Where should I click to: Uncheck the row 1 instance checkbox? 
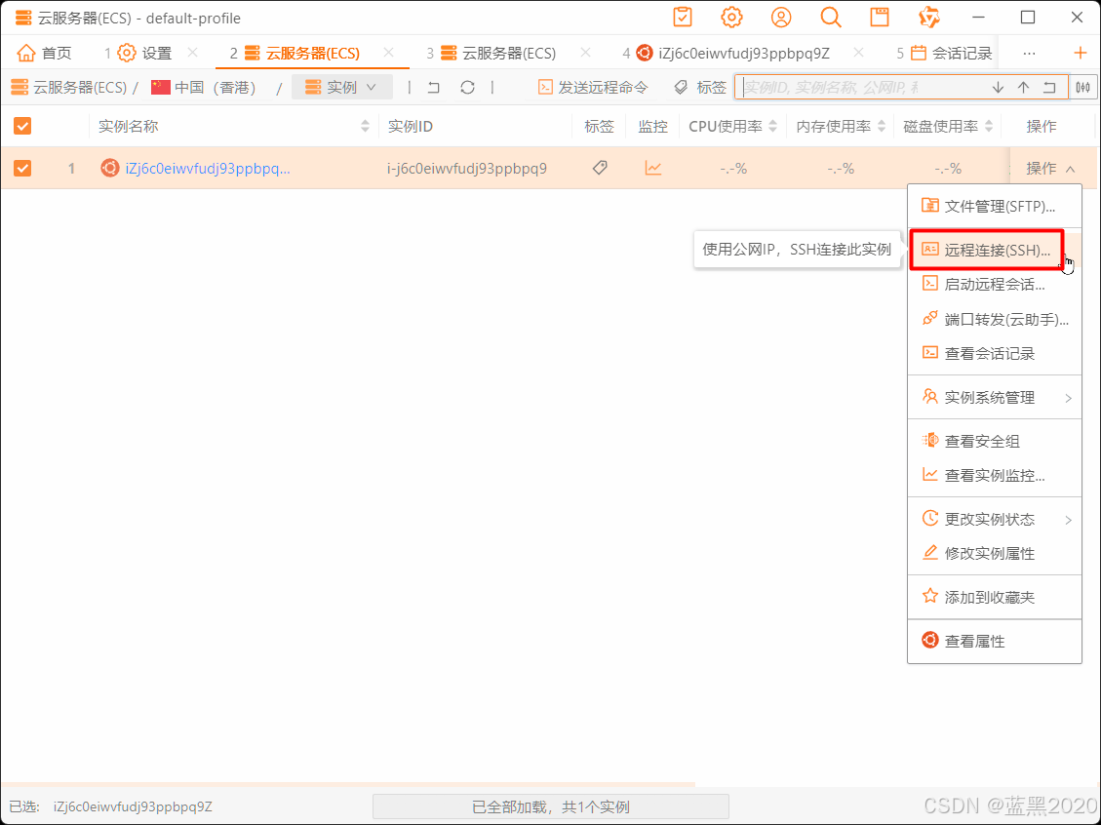pos(22,168)
